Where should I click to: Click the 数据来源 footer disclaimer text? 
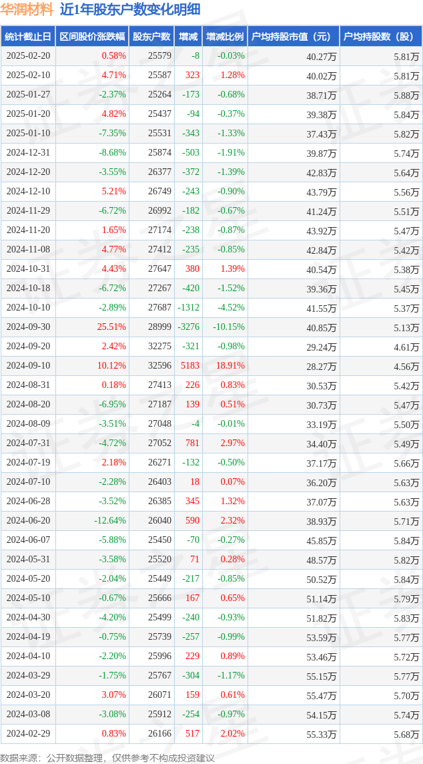click(x=107, y=758)
